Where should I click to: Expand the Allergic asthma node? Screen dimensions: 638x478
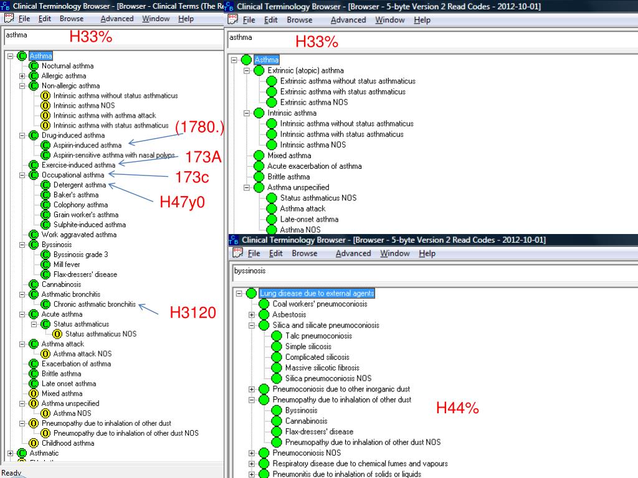pos(22,76)
